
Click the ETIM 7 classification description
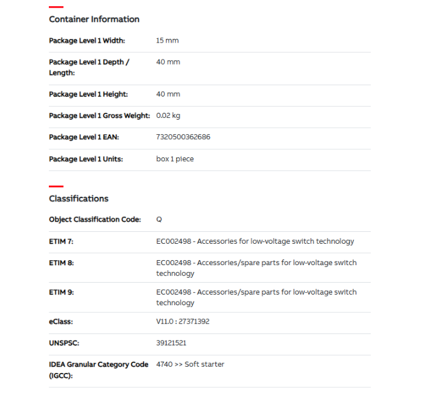(x=255, y=241)
